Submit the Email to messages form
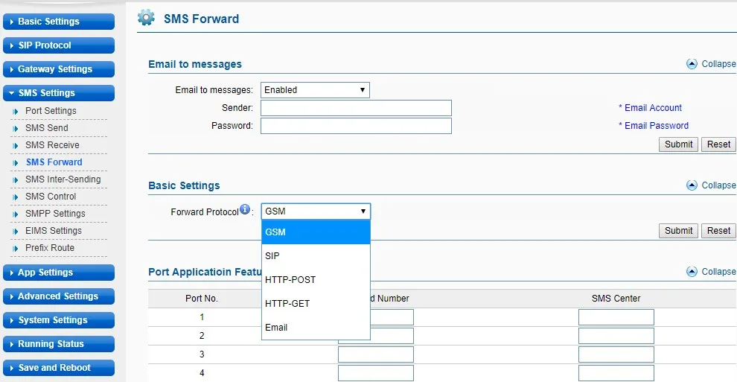 coord(678,144)
